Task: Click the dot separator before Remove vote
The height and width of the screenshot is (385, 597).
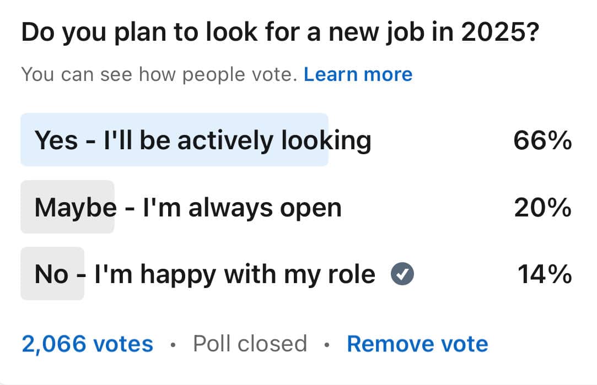Action: click(x=327, y=345)
